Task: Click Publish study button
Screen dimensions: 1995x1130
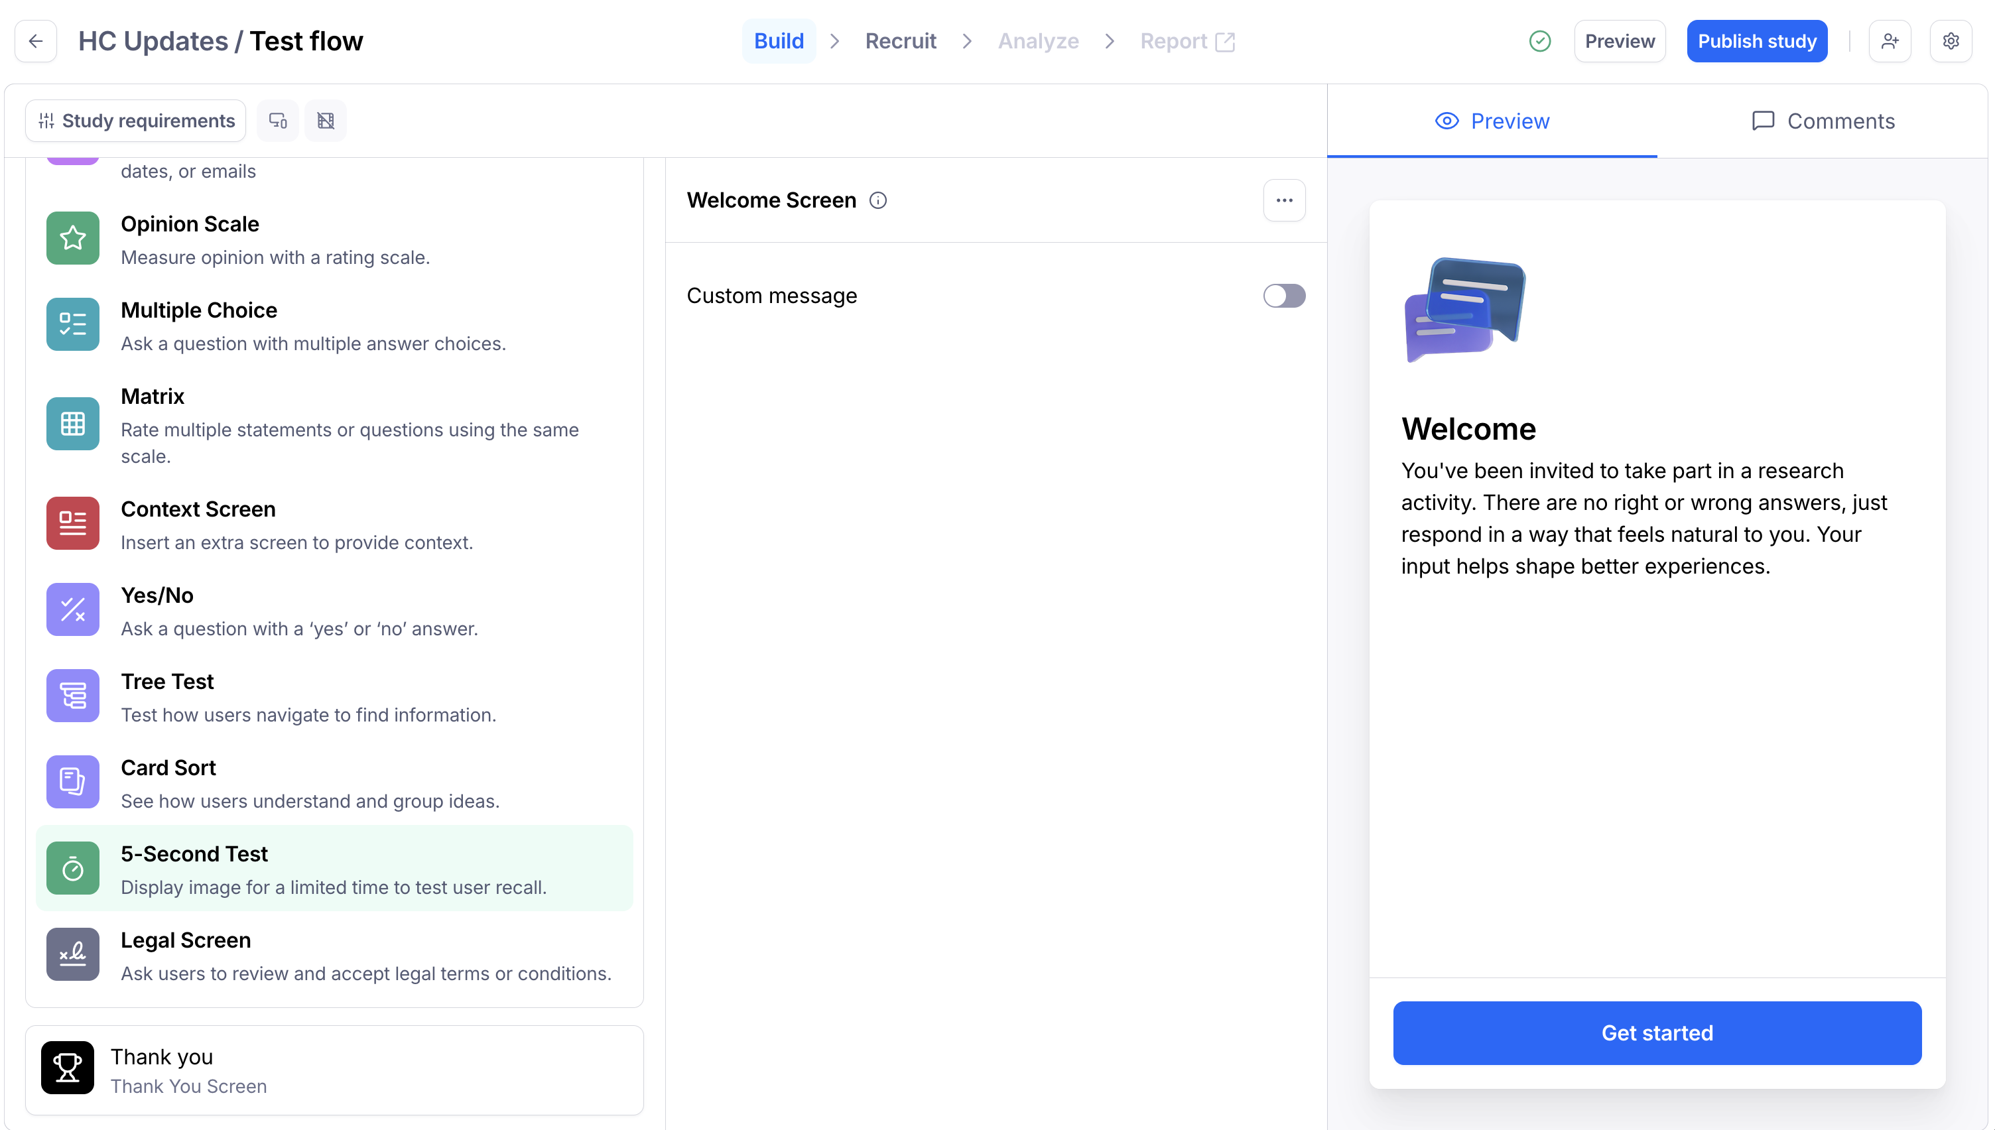Action: click(x=1757, y=41)
